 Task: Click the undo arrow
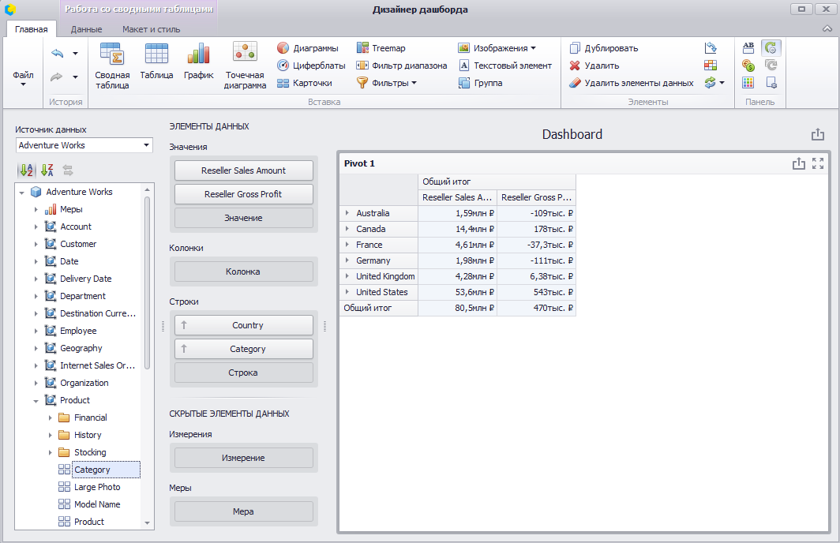point(58,53)
